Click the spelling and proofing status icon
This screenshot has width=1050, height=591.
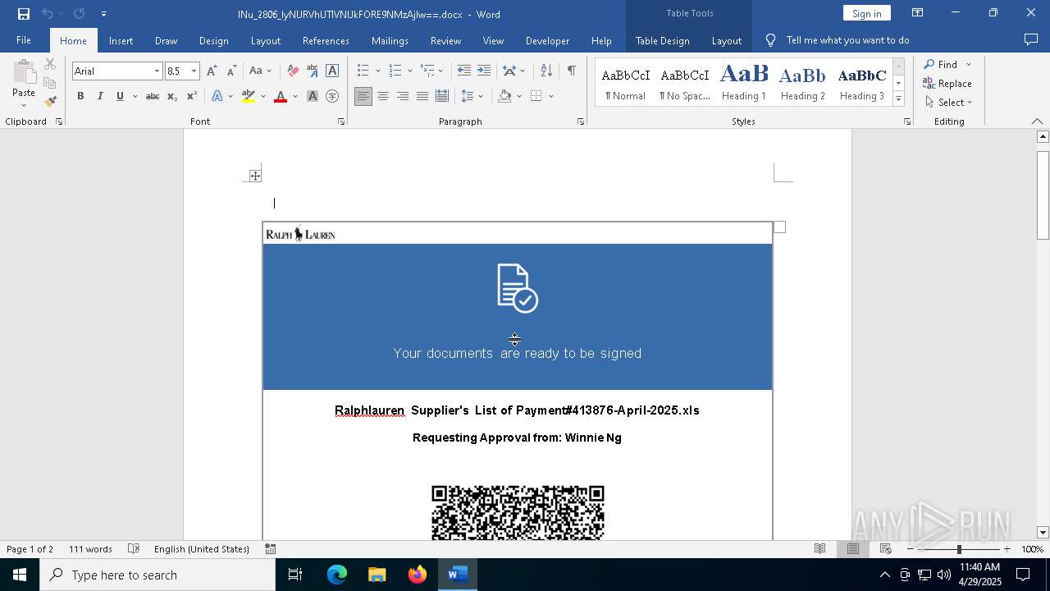click(134, 549)
